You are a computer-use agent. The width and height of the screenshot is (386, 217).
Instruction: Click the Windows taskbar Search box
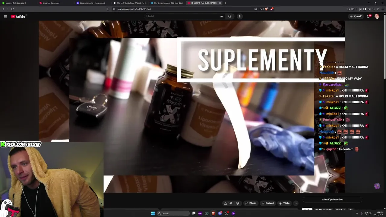(x=173, y=213)
